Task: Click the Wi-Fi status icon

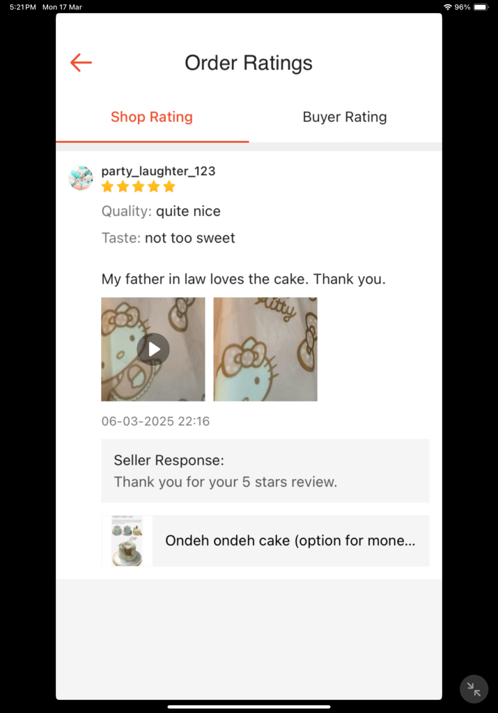Action: pyautogui.click(x=448, y=7)
